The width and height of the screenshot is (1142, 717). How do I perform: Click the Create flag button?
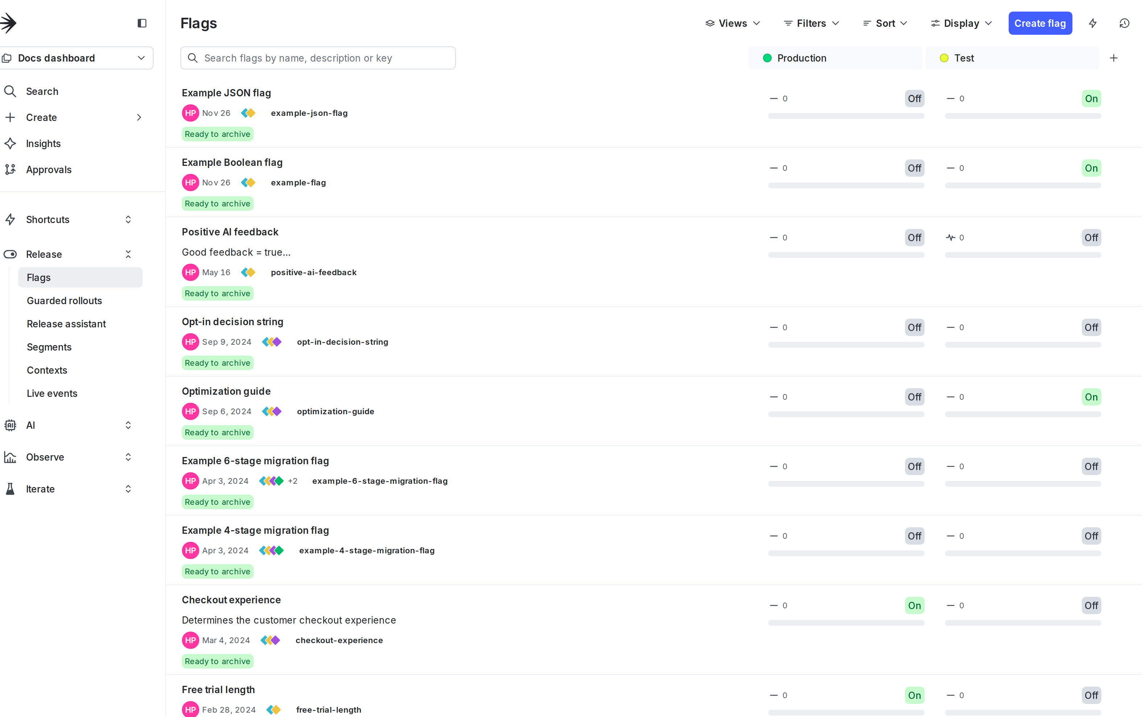(1040, 23)
